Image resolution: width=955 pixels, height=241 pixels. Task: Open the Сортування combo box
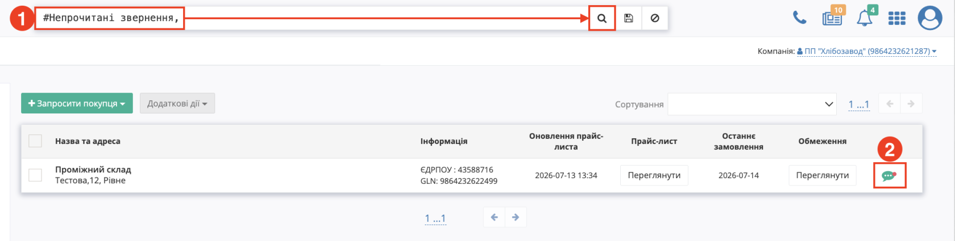tap(752, 104)
